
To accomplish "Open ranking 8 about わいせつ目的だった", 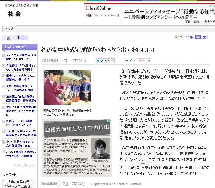I will 21,133.
